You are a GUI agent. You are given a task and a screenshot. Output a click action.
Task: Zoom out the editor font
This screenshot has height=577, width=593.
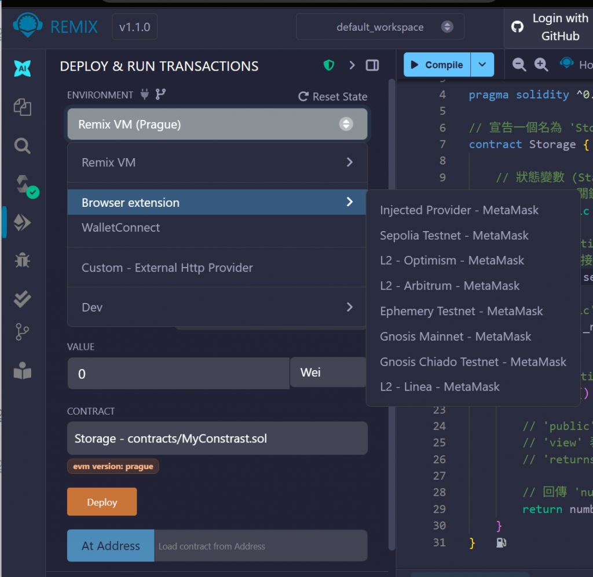tap(519, 65)
